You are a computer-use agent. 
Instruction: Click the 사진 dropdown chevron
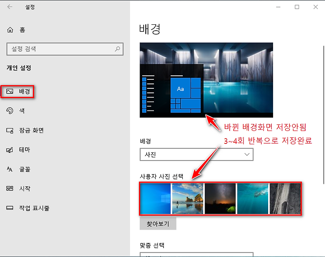(x=246, y=155)
